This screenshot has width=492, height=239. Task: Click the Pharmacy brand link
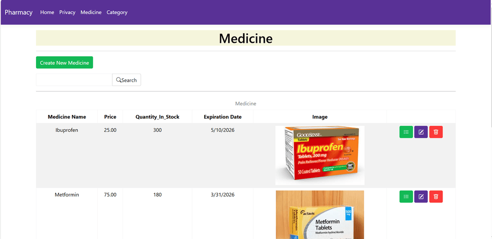pyautogui.click(x=19, y=12)
